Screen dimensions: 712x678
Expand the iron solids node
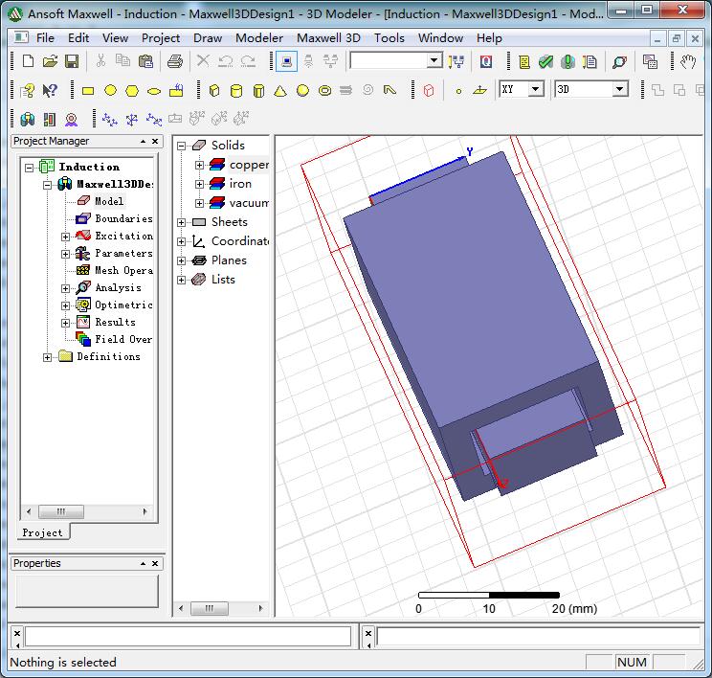[x=199, y=184]
